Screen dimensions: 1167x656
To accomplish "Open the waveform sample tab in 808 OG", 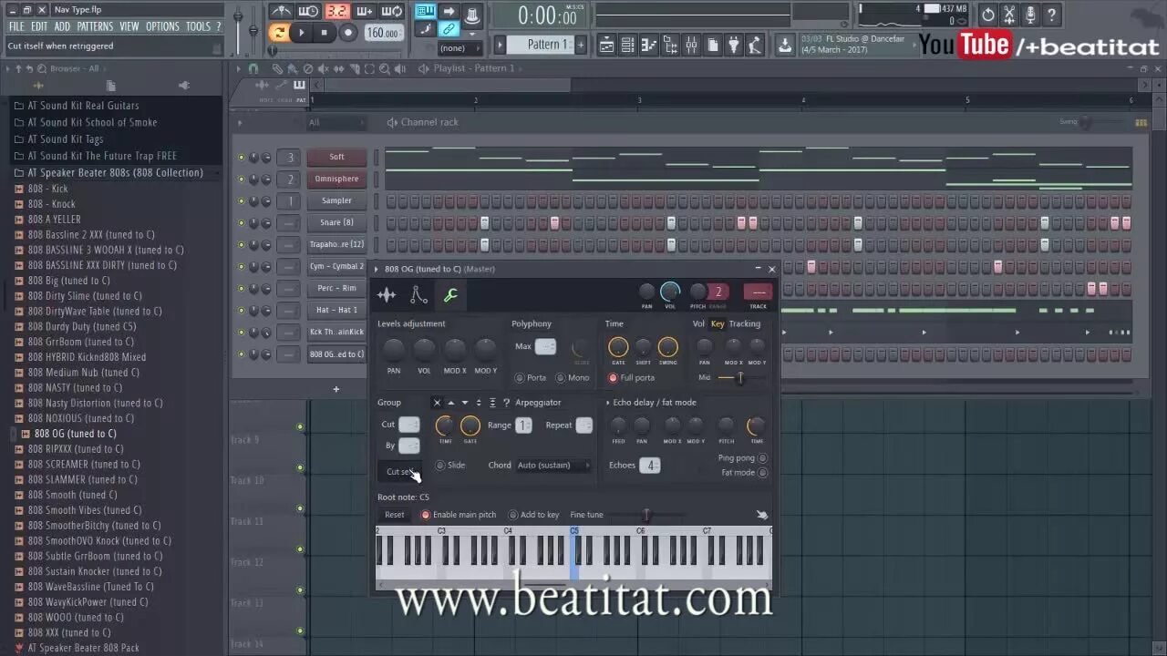I will pos(387,294).
